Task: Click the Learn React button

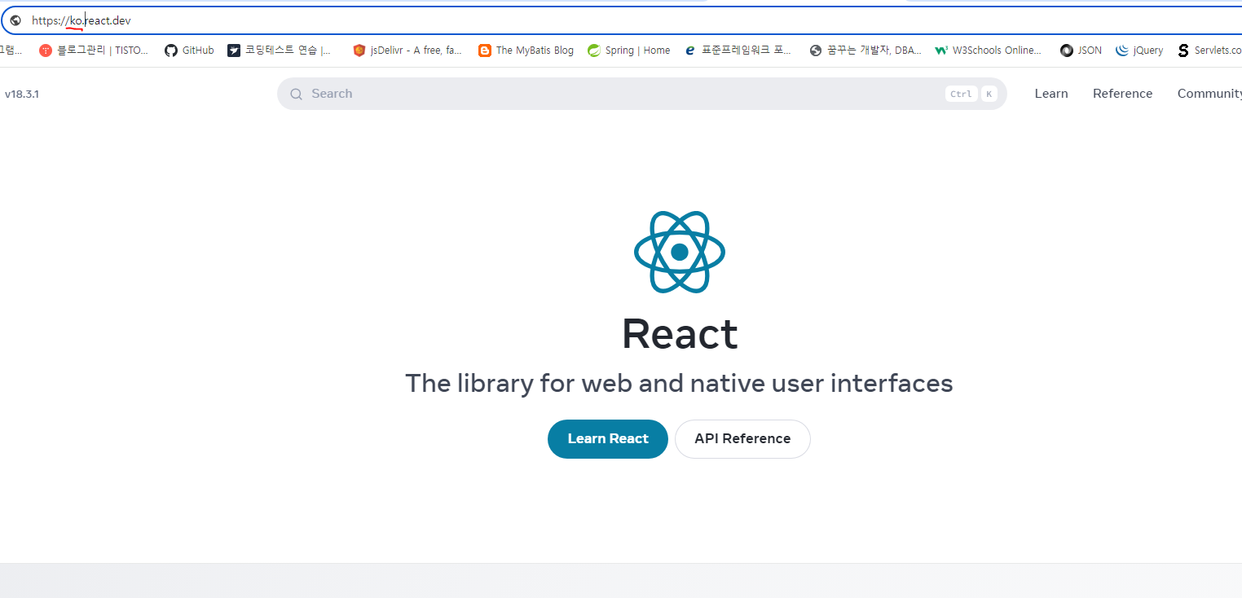Action: 608,439
